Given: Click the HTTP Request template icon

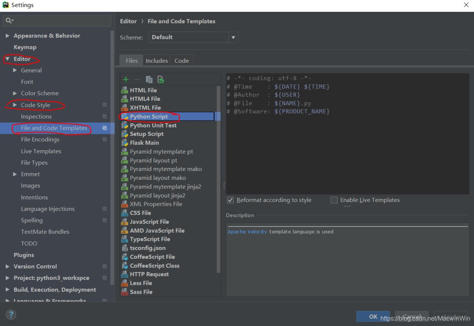Looking at the screenshot, I should click(x=124, y=274).
